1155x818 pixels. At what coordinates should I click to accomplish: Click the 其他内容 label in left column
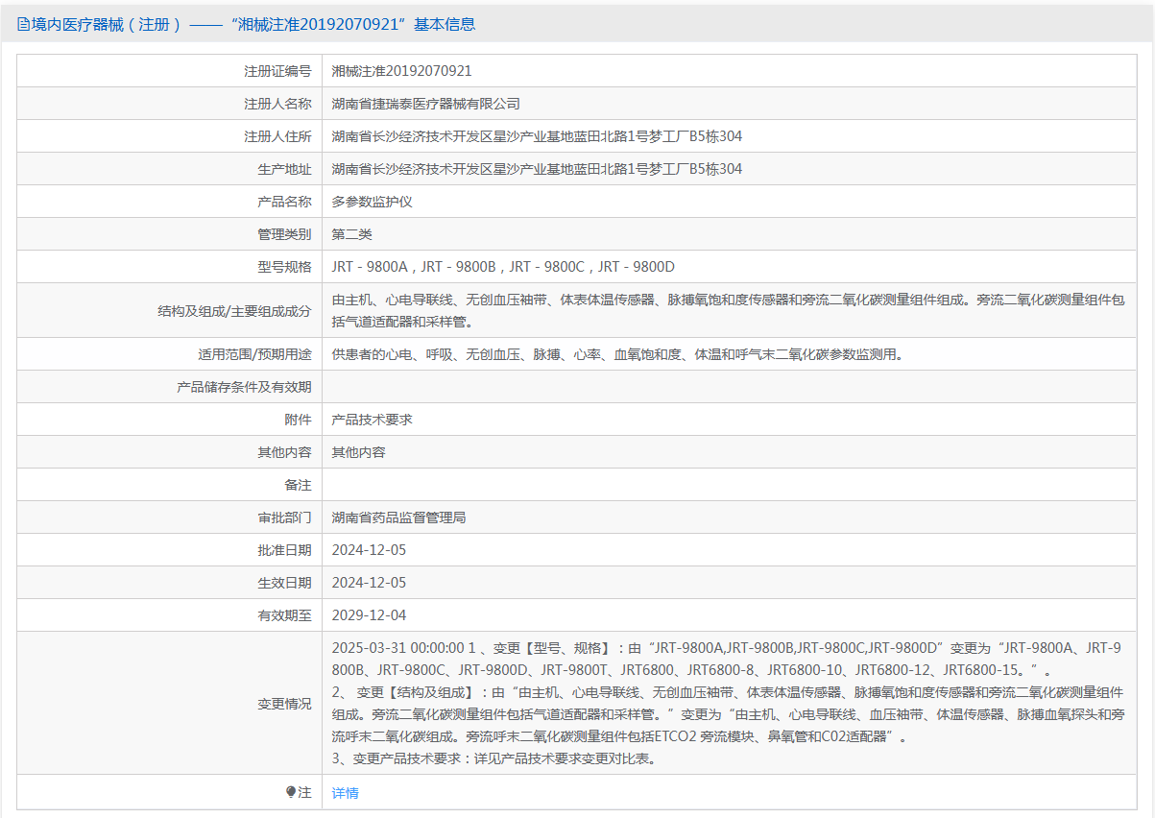284,452
